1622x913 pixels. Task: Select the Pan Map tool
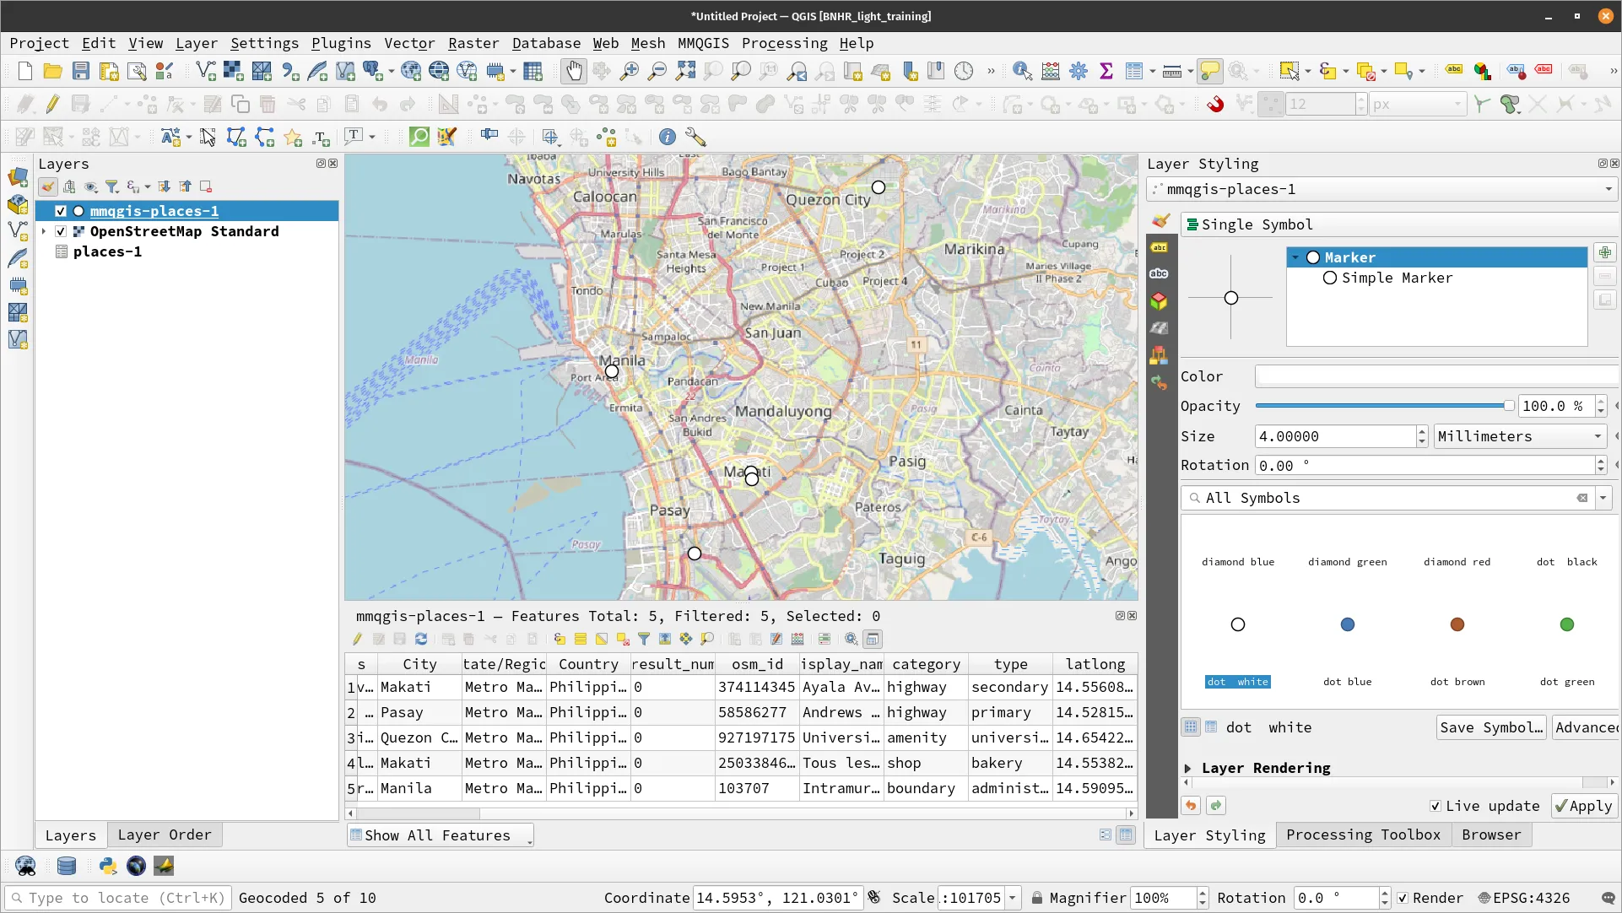[x=573, y=71]
